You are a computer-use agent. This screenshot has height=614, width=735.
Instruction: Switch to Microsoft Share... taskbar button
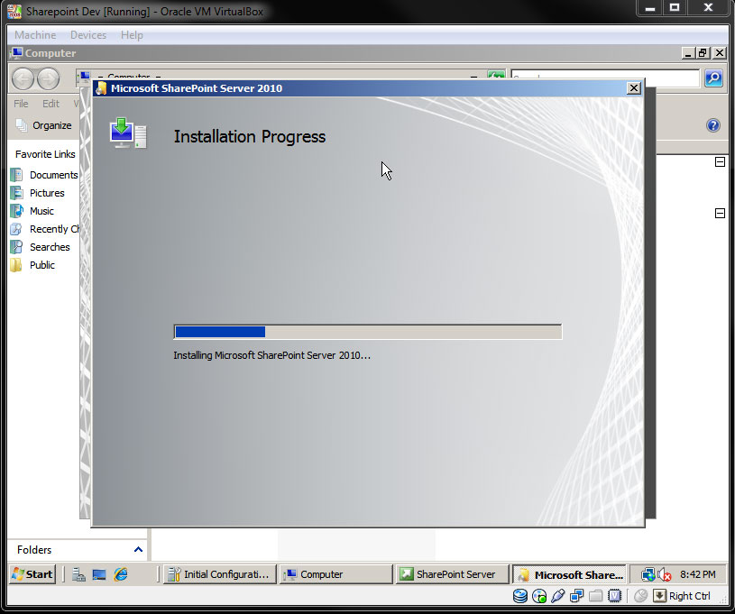pyautogui.click(x=569, y=574)
